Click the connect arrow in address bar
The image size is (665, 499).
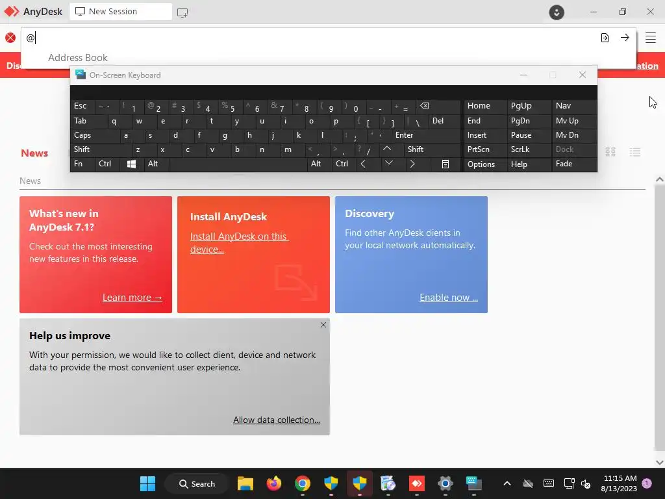pos(625,38)
